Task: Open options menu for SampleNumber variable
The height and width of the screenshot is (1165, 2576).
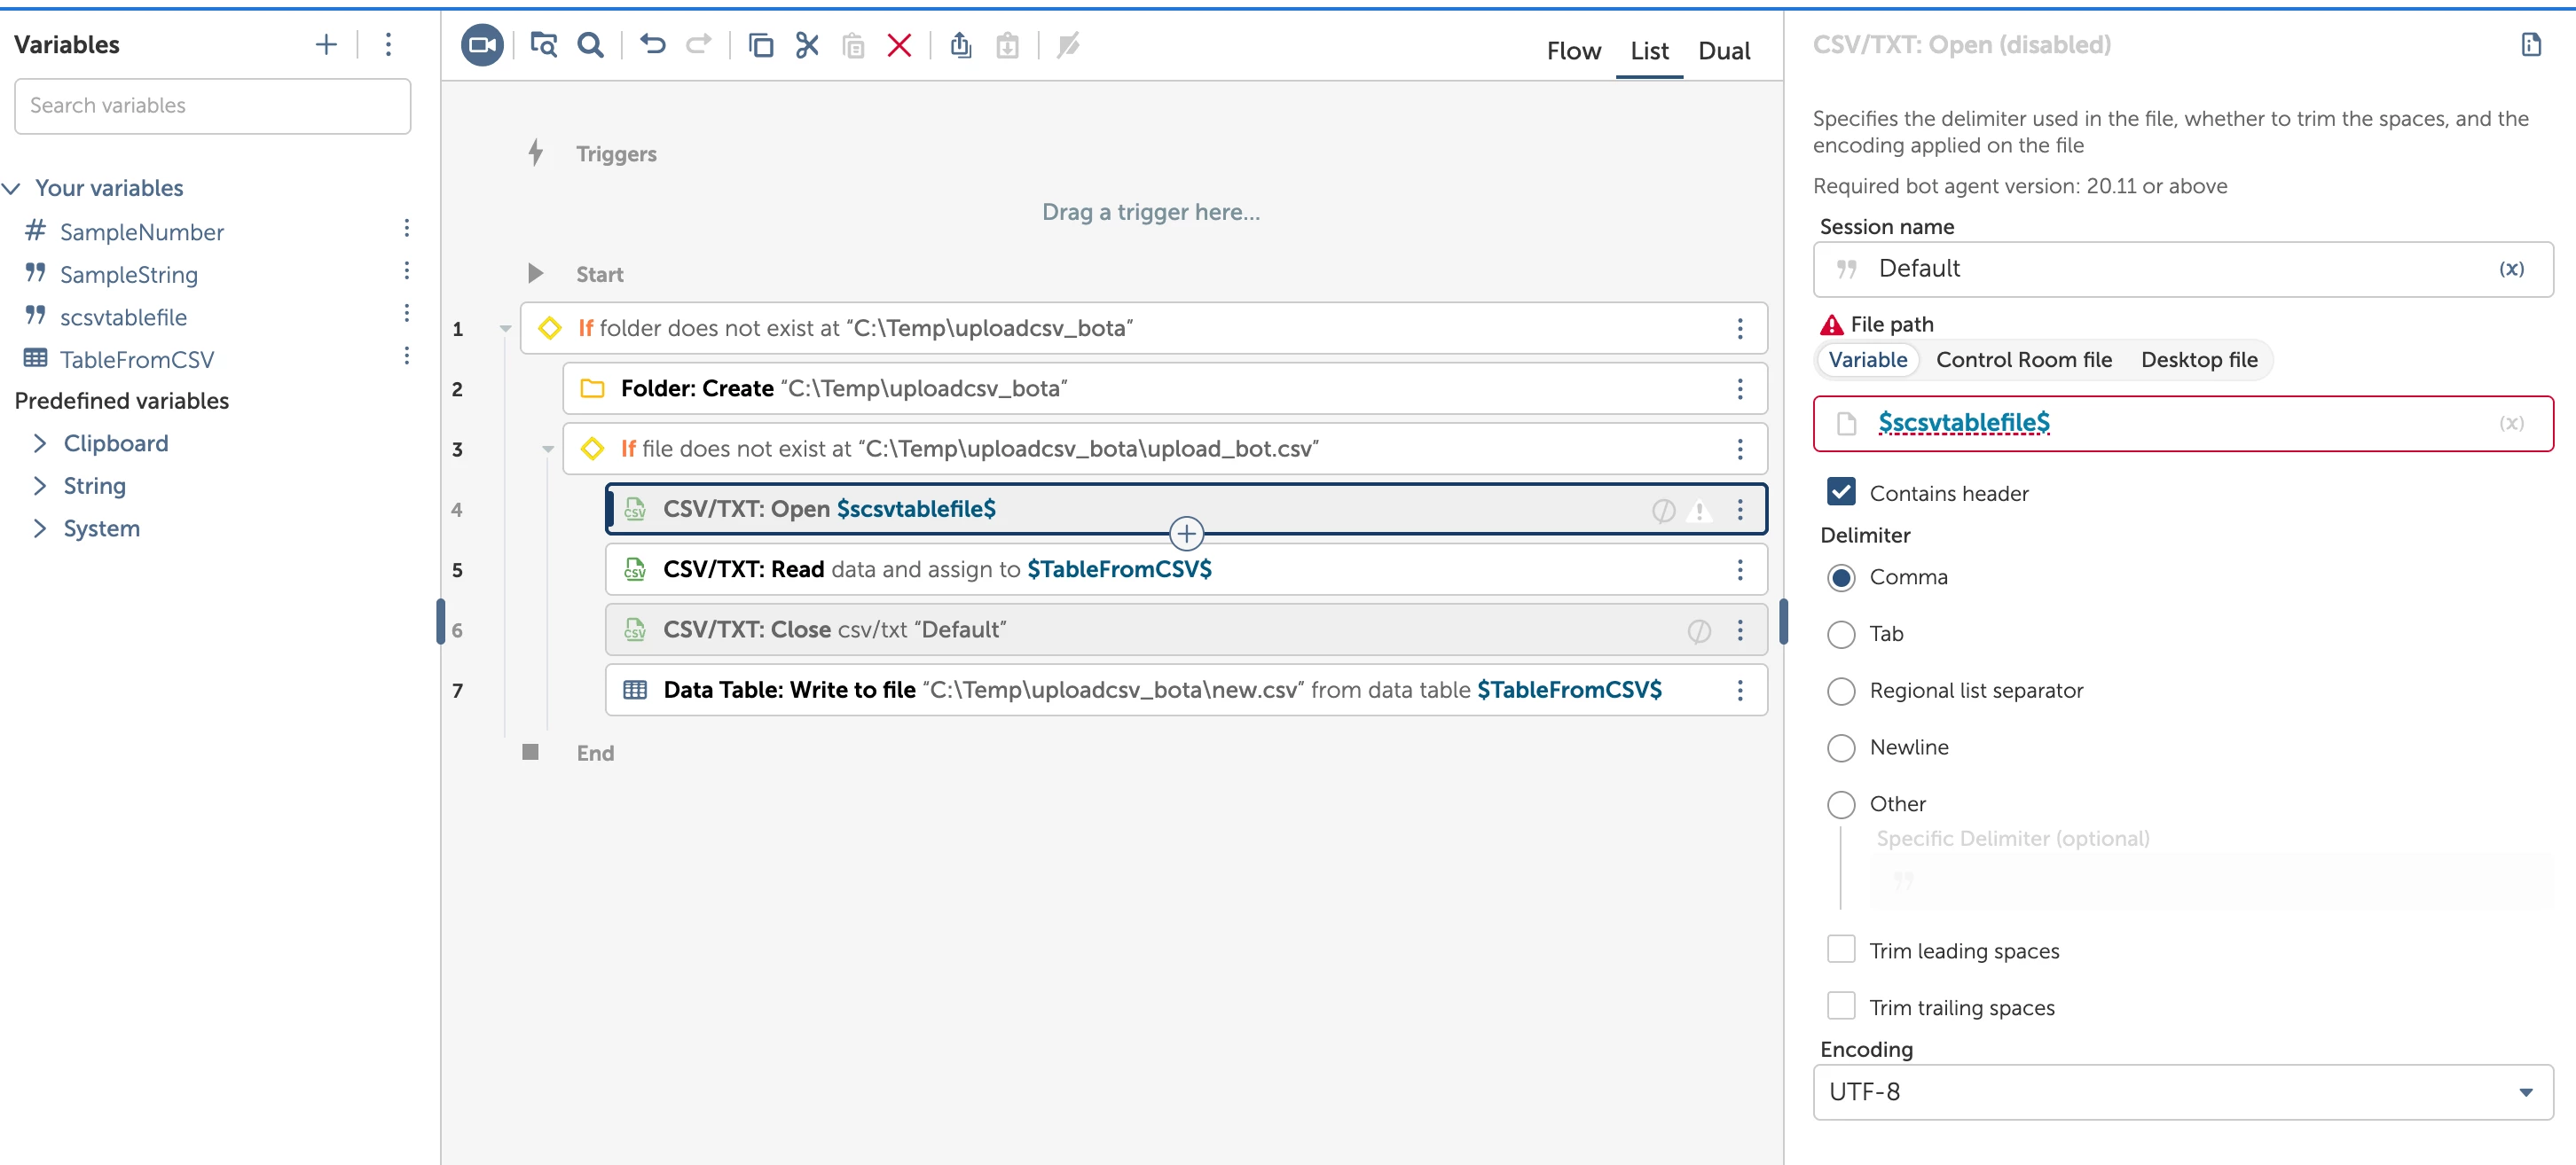Action: pos(406,229)
